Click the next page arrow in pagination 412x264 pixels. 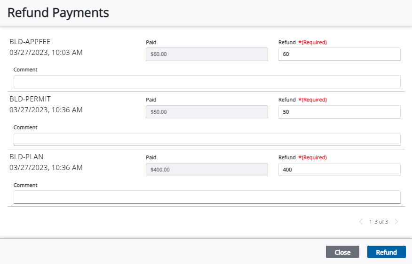tap(396, 222)
